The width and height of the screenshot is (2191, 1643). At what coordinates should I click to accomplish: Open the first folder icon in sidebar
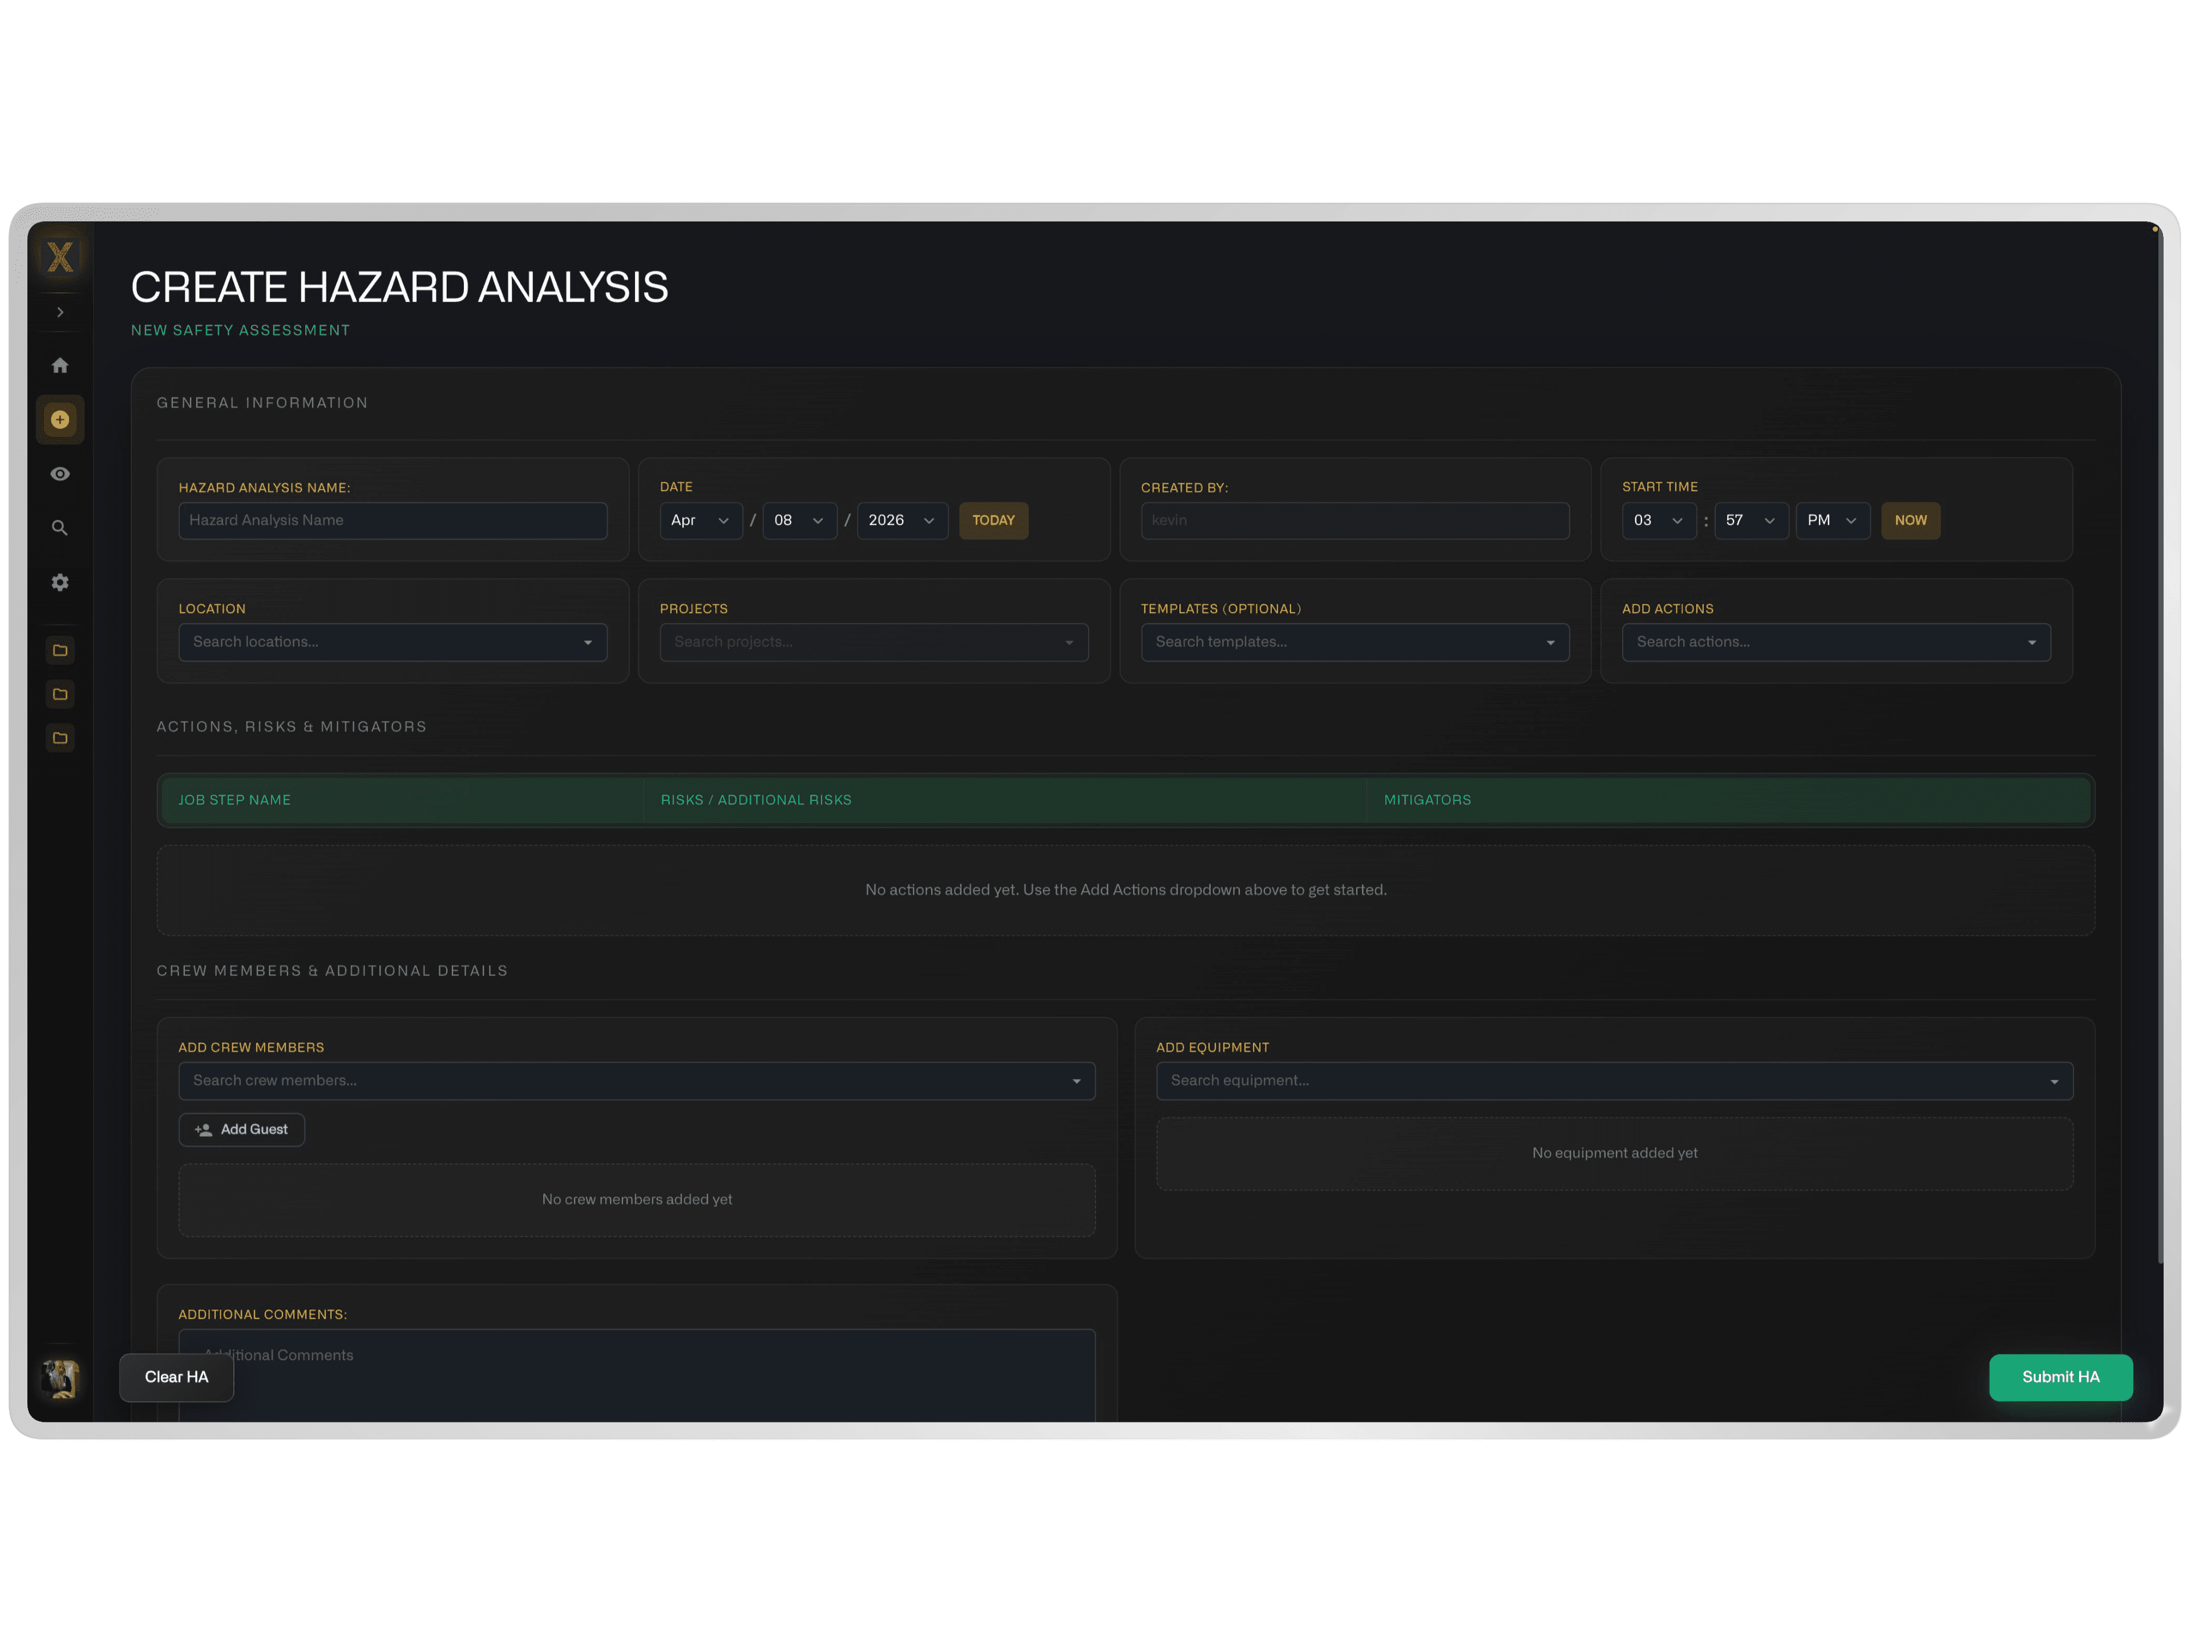pos(60,651)
